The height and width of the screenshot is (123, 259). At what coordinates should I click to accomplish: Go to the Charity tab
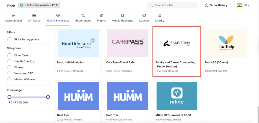[160, 18]
